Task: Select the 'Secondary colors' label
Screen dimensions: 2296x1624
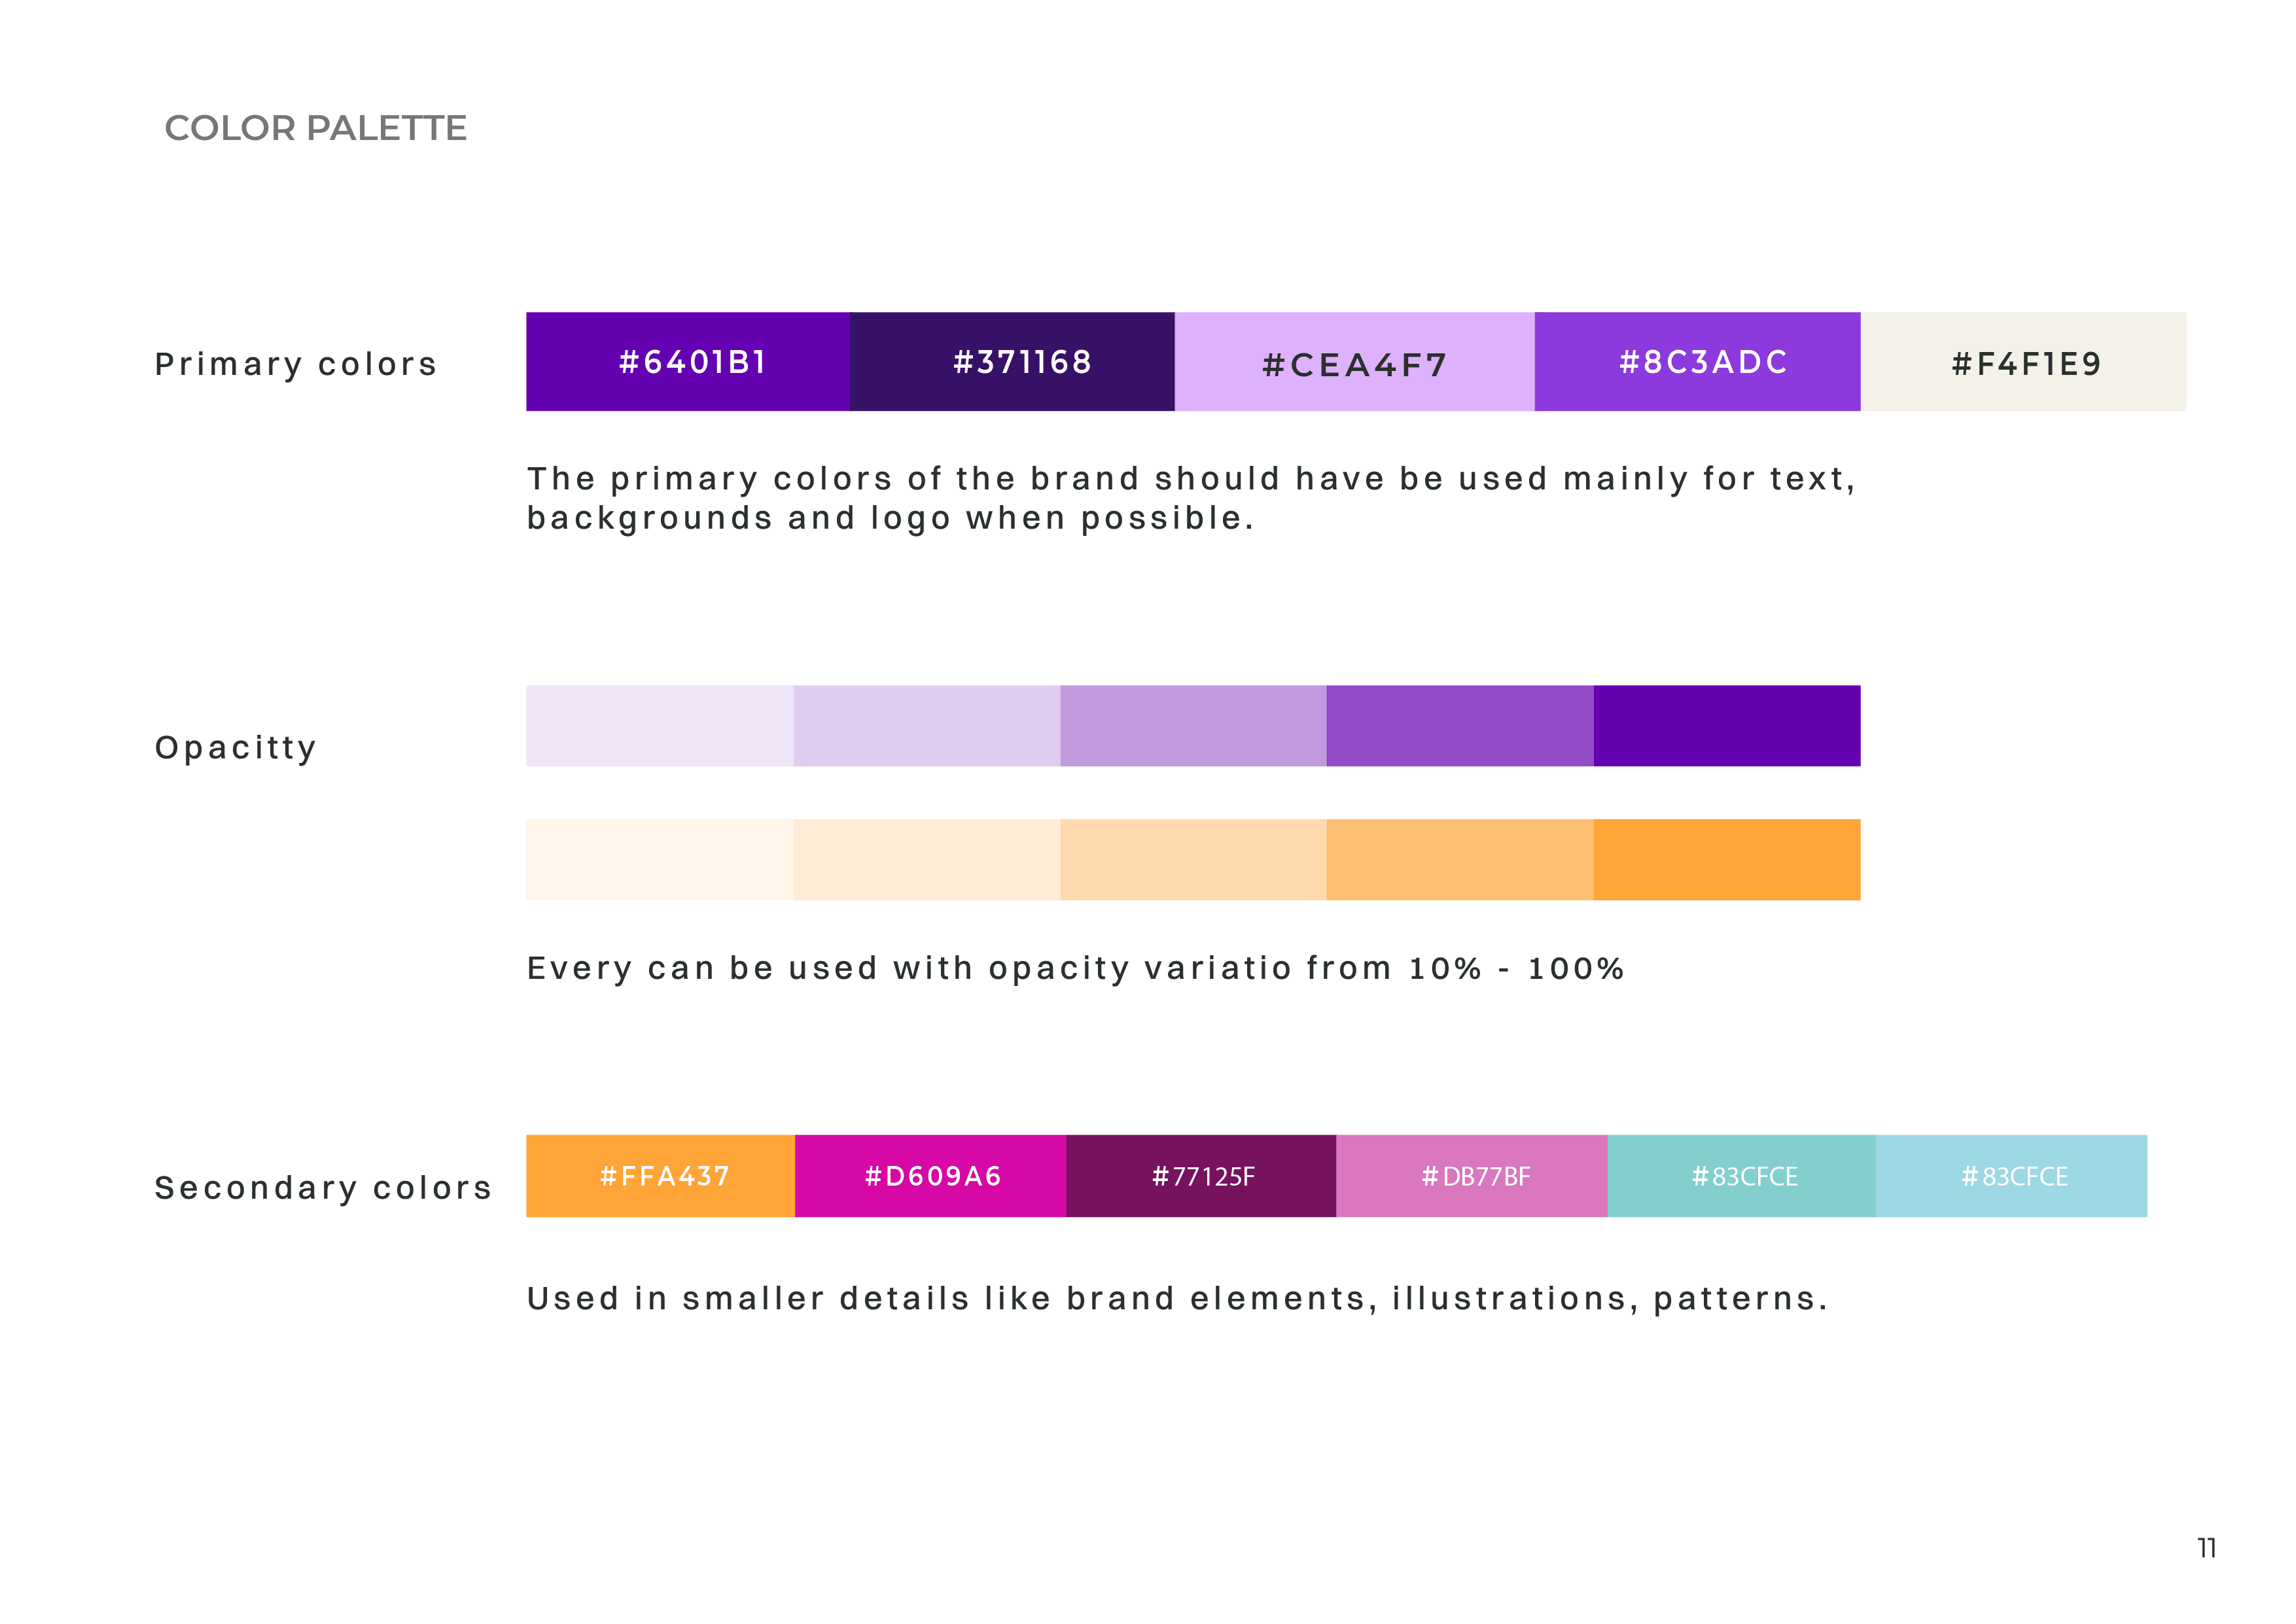Action: (x=323, y=1188)
